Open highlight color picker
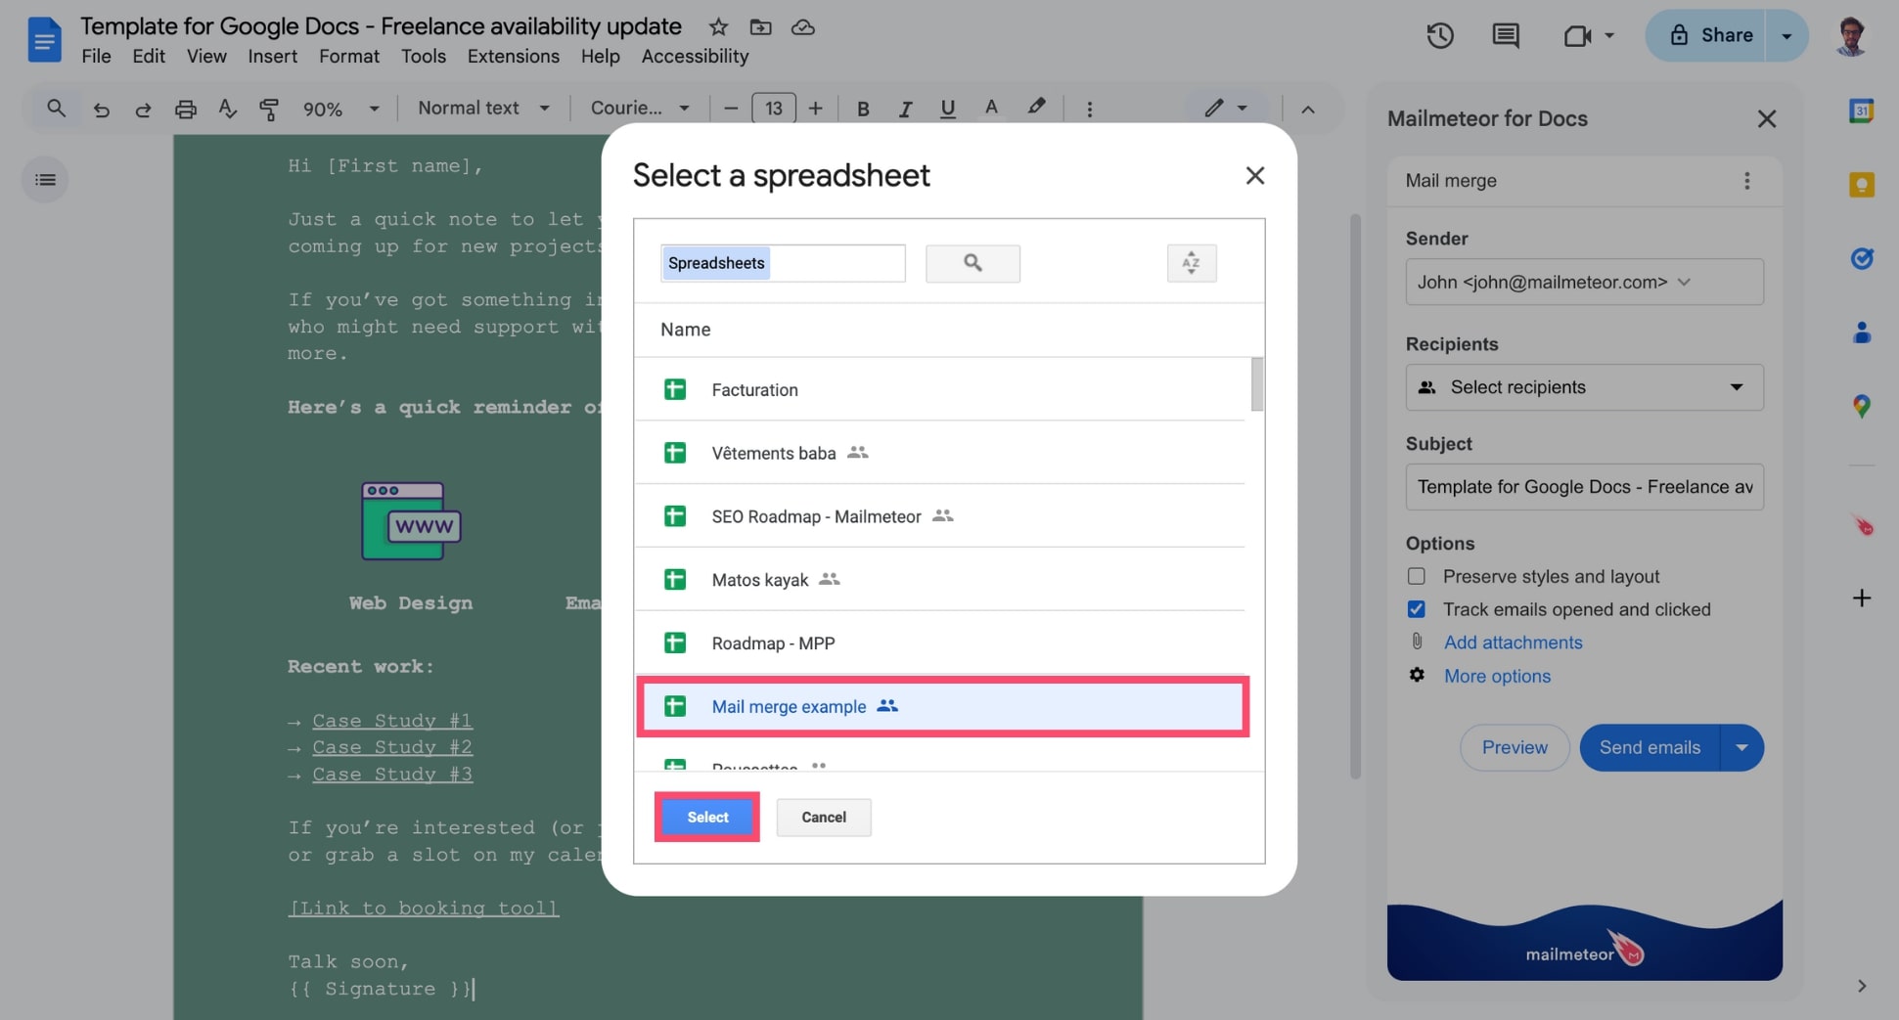Screen dimensions: 1899x1020 [x=1036, y=109]
